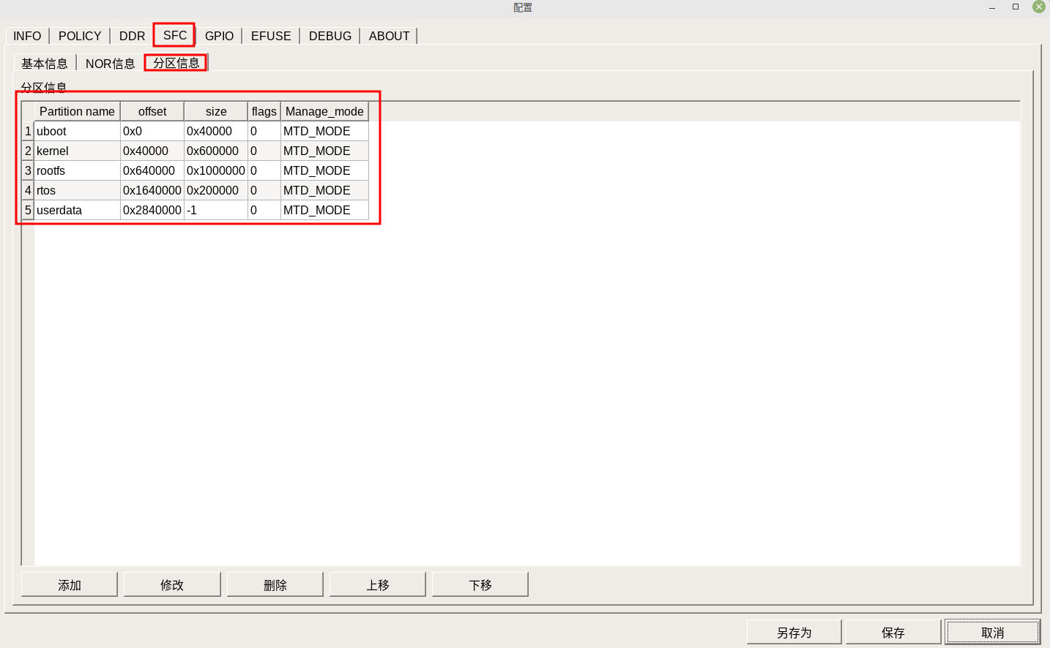Select the uboot partition name cell
This screenshot has height=648, width=1050.
[77, 131]
